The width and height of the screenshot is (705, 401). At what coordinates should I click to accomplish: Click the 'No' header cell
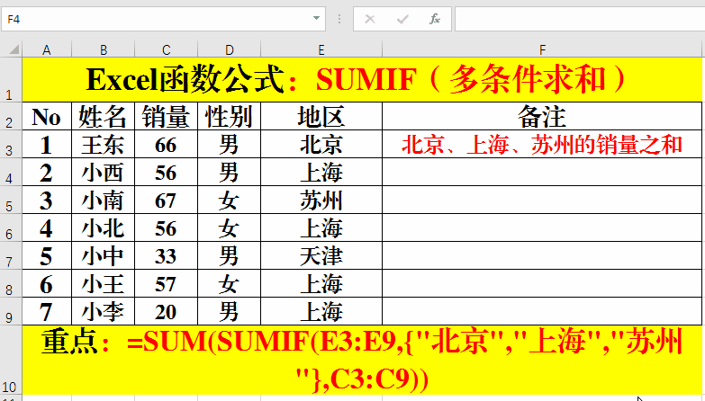47,116
